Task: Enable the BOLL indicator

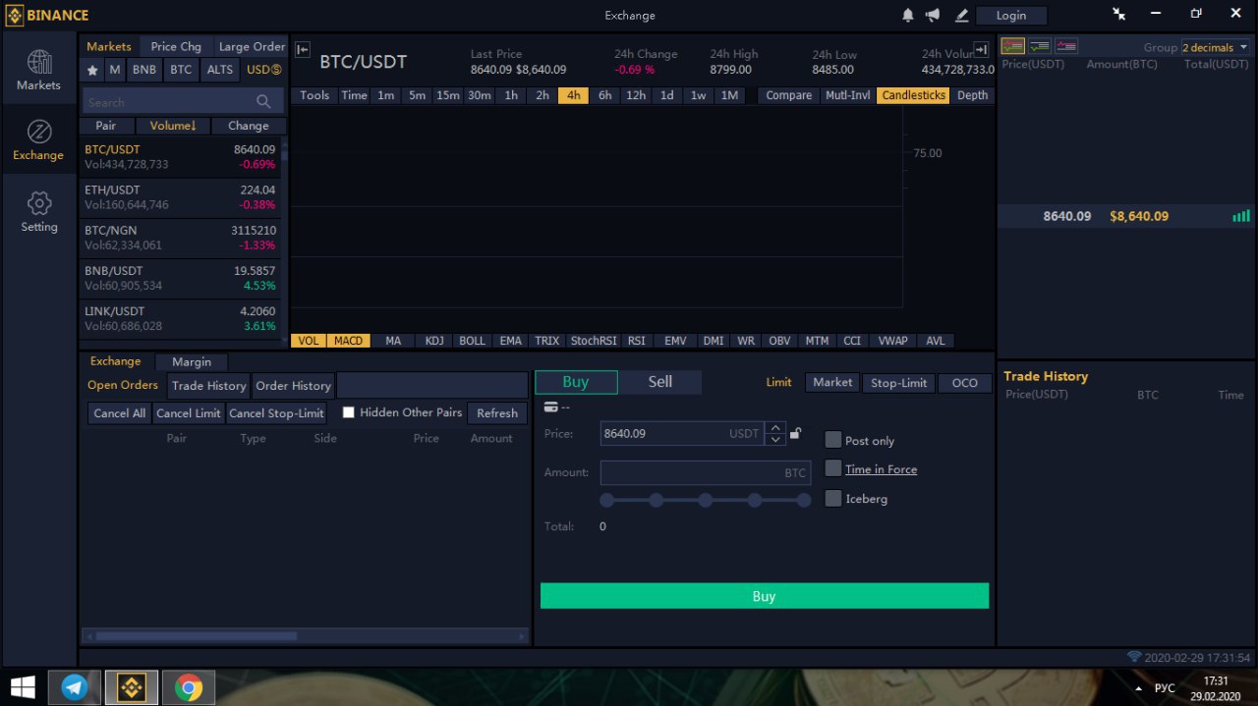Action: [472, 341]
